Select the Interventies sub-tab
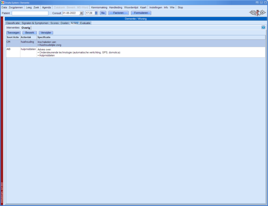Screen dimensions: 268x206 coord(13,27)
